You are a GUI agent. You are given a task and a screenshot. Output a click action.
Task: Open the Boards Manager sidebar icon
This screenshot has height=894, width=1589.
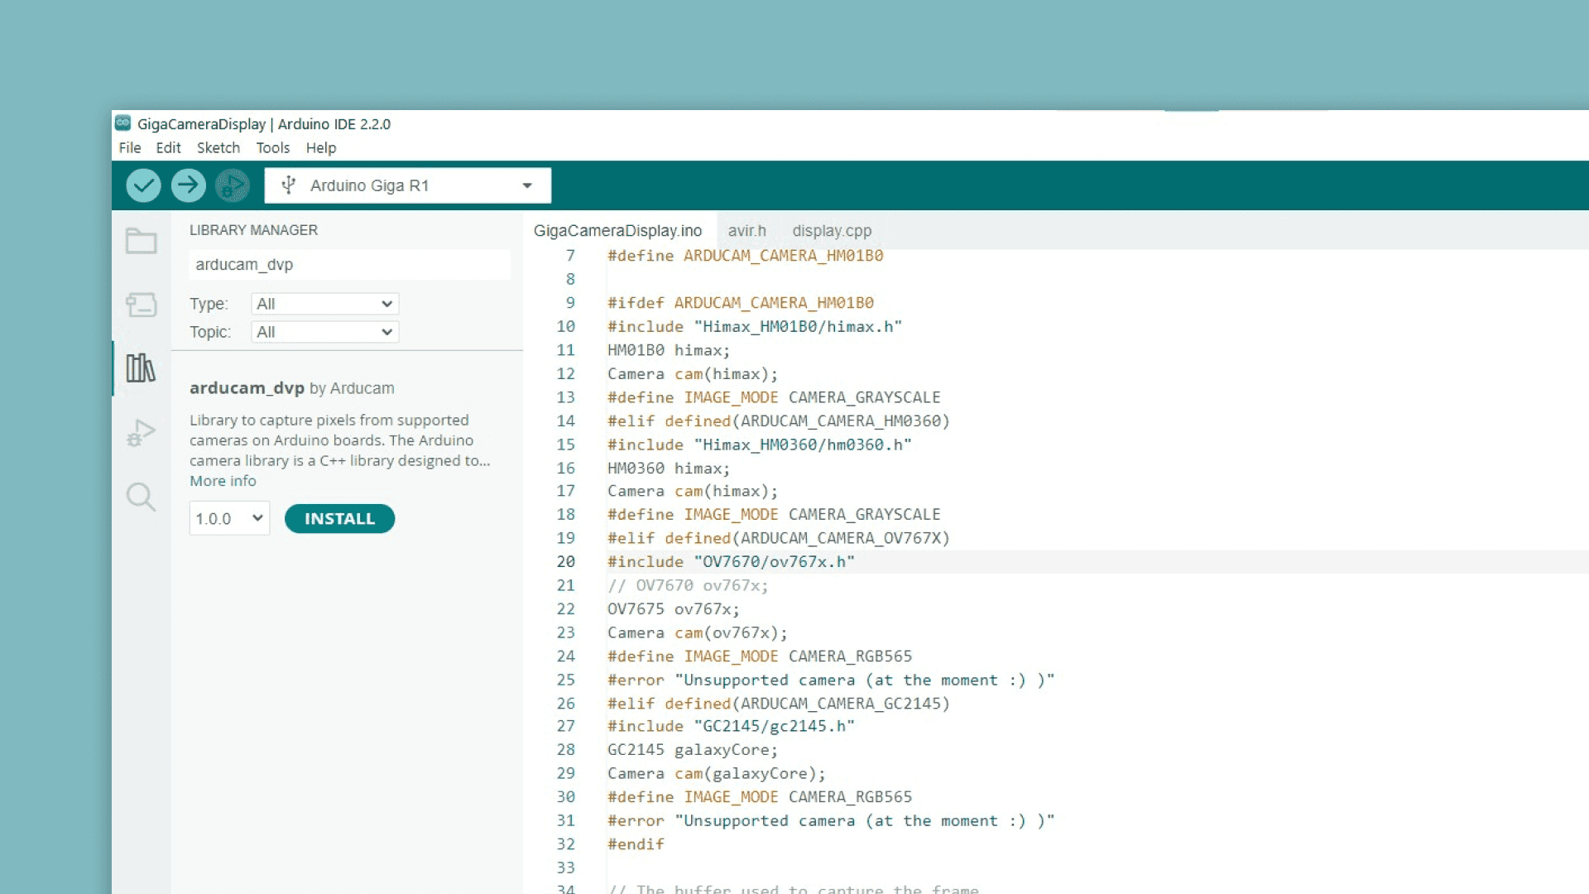click(141, 305)
